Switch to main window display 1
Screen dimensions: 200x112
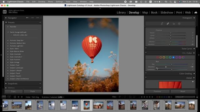click(x=4, y=97)
